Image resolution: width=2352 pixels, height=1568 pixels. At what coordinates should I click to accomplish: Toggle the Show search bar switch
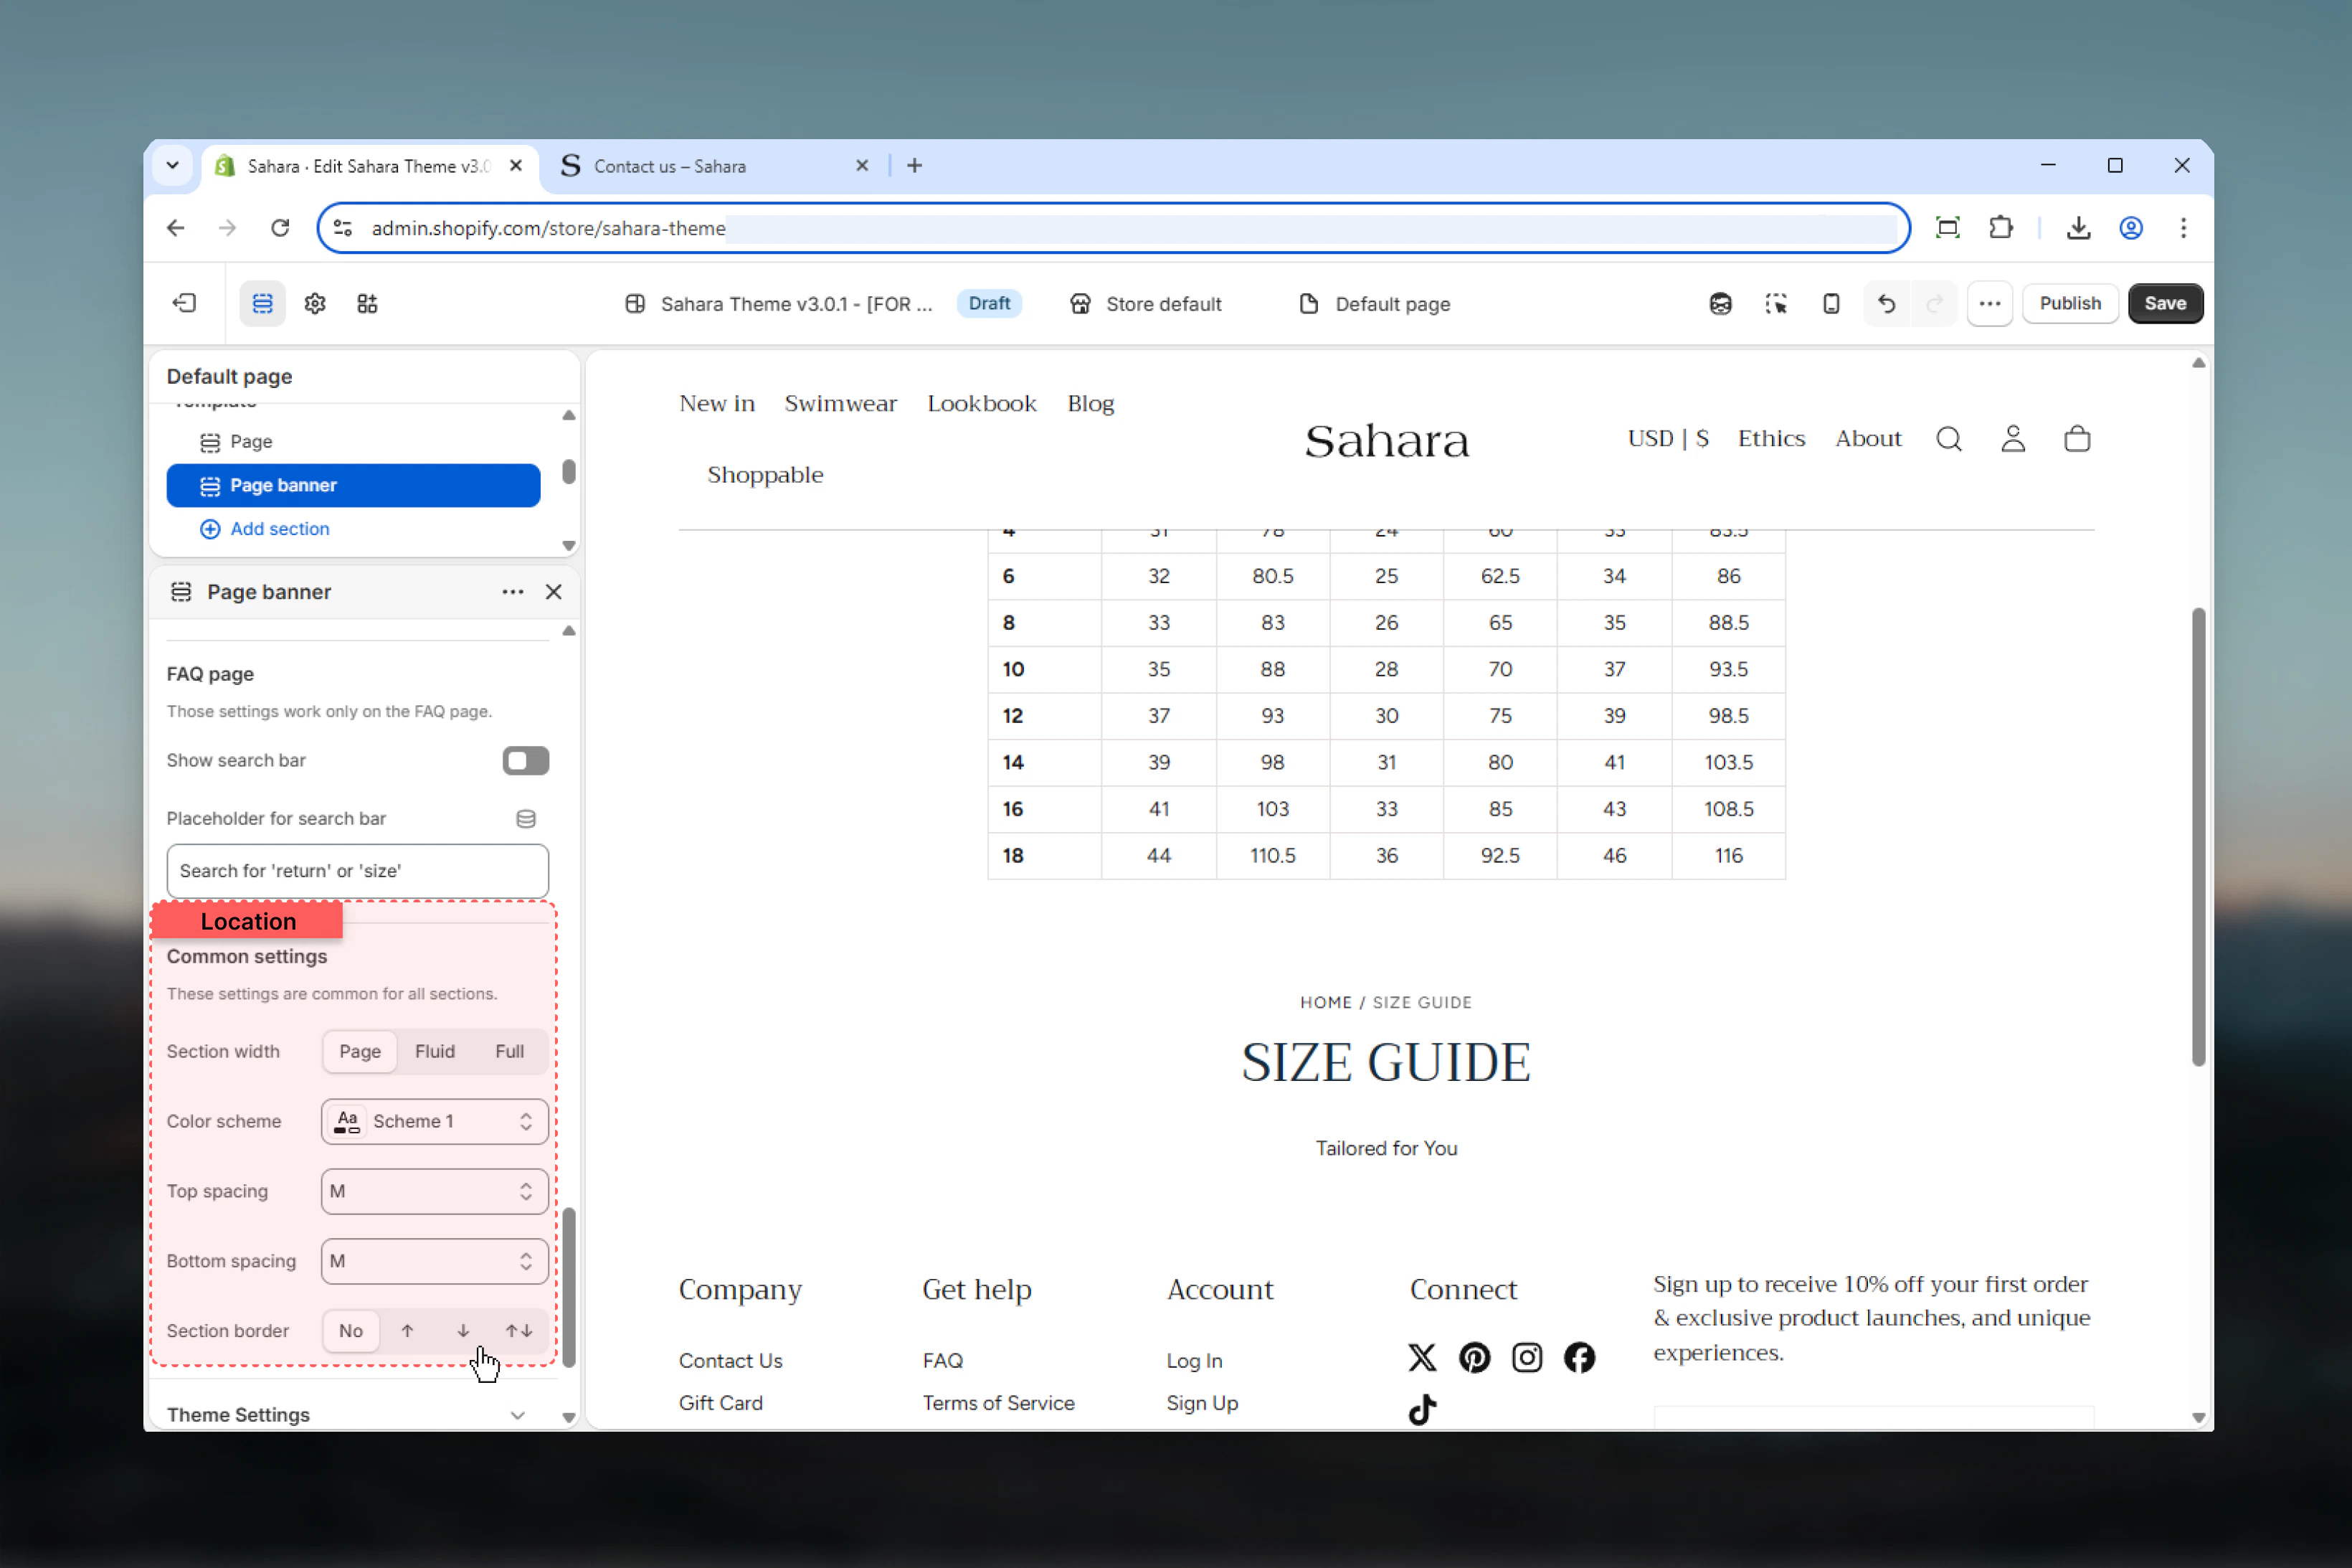[526, 761]
